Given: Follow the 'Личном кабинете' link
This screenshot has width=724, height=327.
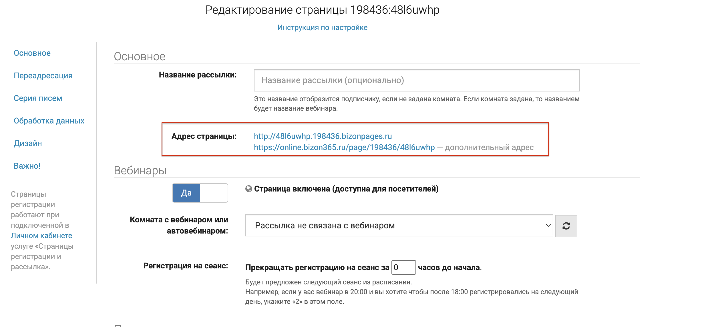Looking at the screenshot, I should (x=41, y=236).
